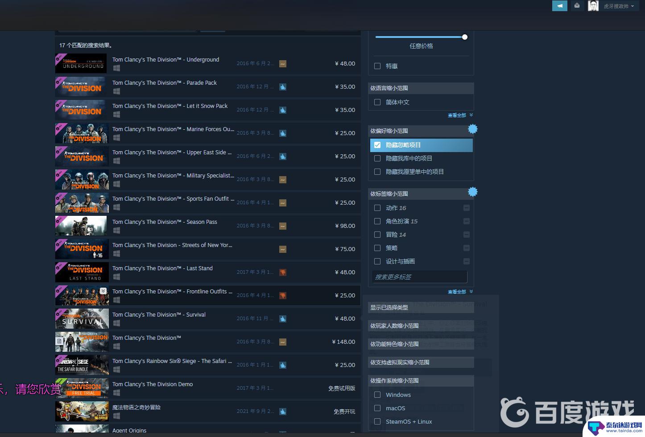Select the 角色扮演 tag checkbox

click(x=377, y=221)
